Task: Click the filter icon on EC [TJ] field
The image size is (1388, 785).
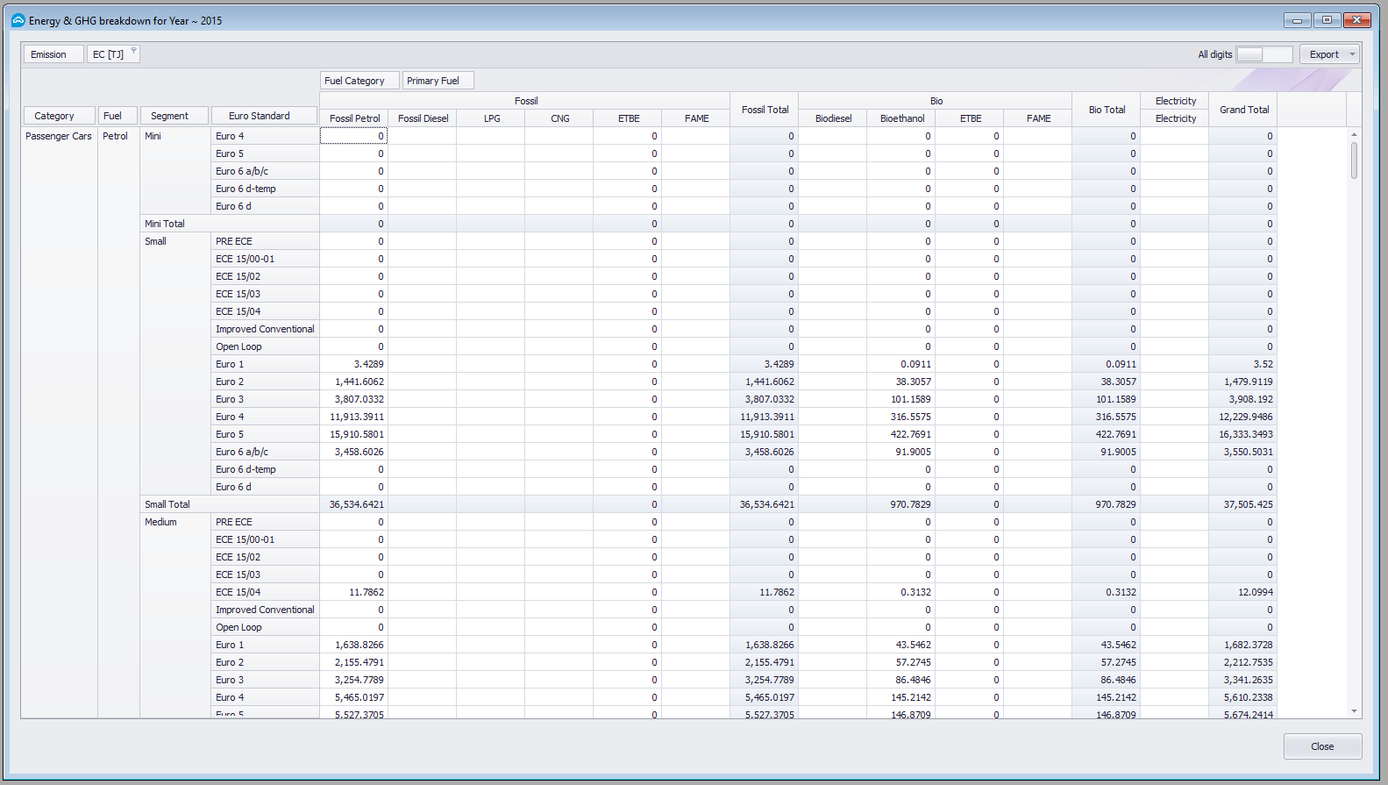Action: pos(133,52)
